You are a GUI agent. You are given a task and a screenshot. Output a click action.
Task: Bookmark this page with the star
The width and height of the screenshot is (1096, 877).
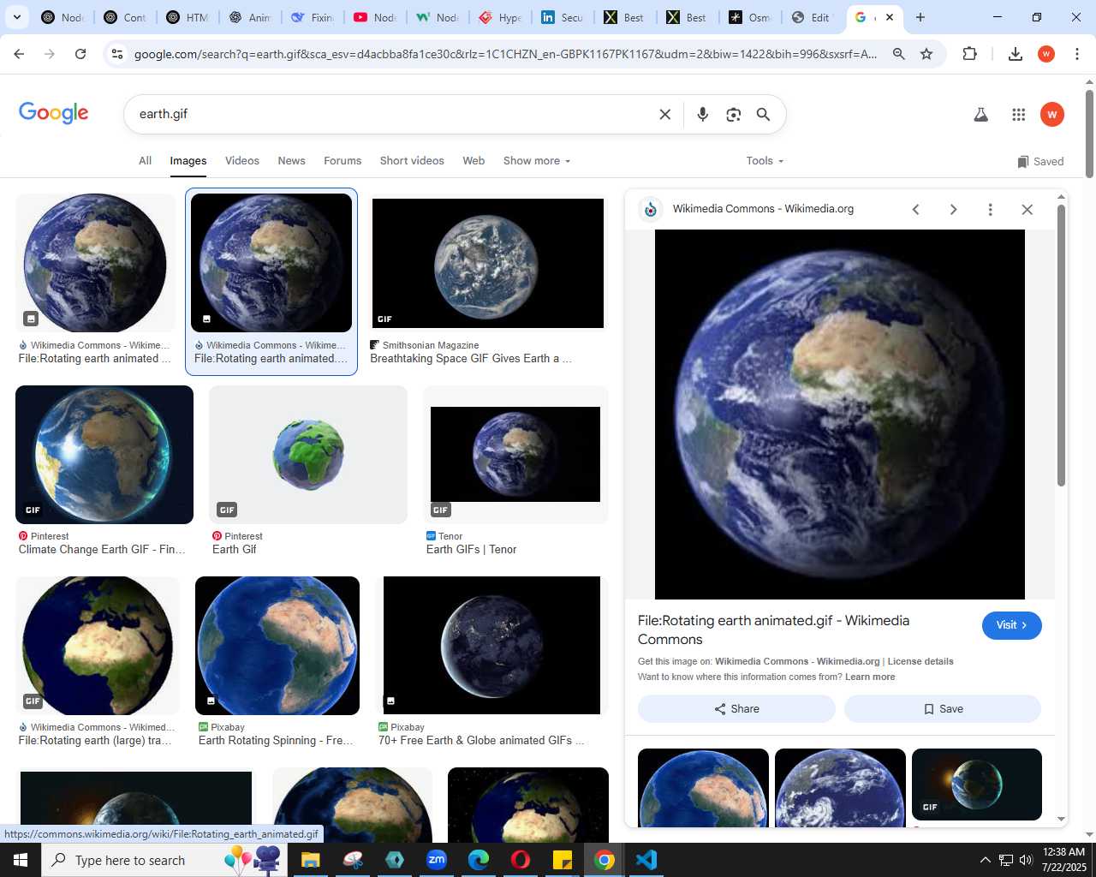click(x=926, y=54)
